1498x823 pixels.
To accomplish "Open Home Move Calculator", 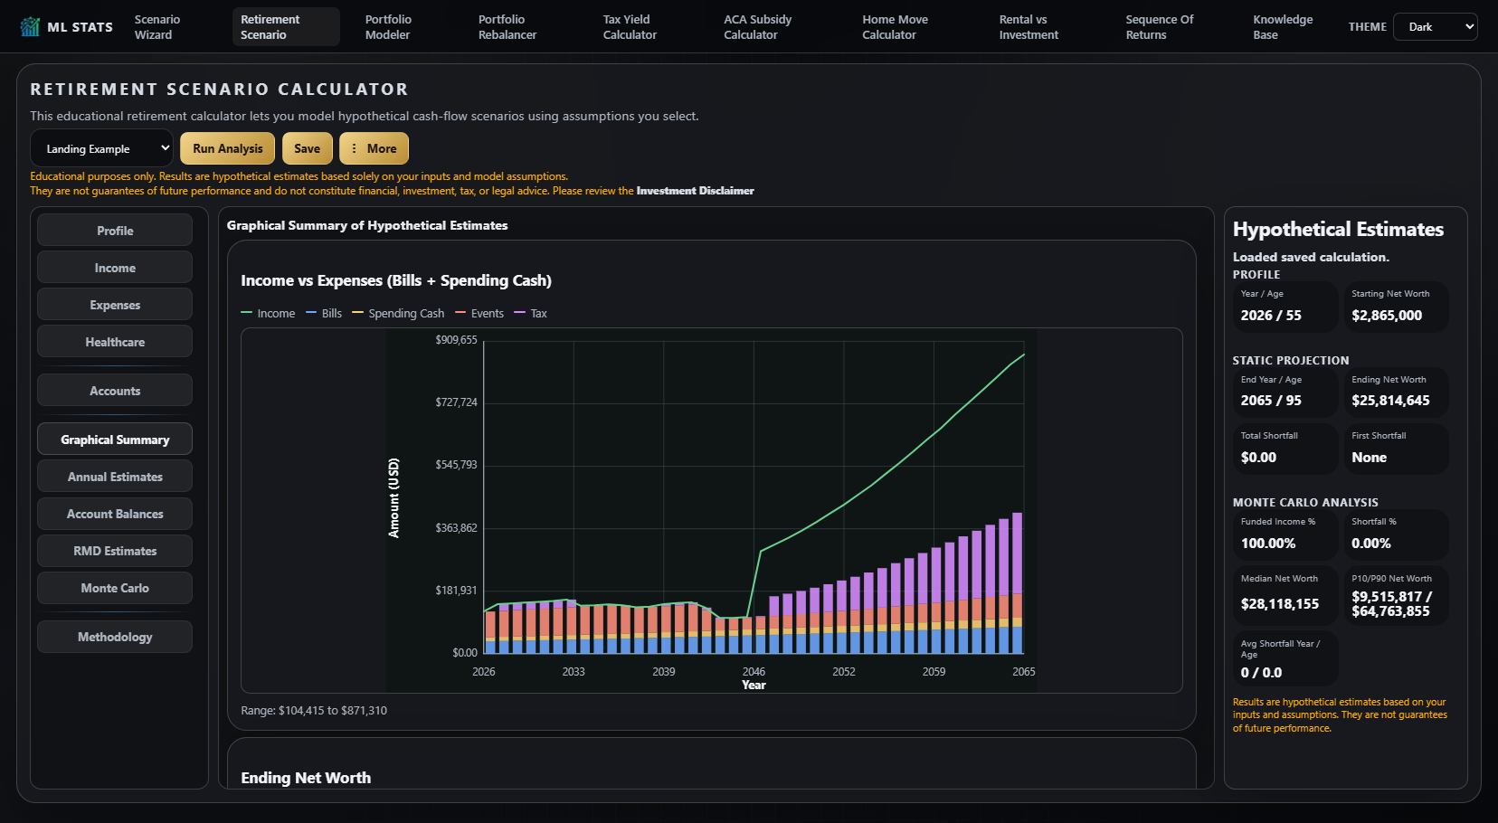I will point(895,27).
